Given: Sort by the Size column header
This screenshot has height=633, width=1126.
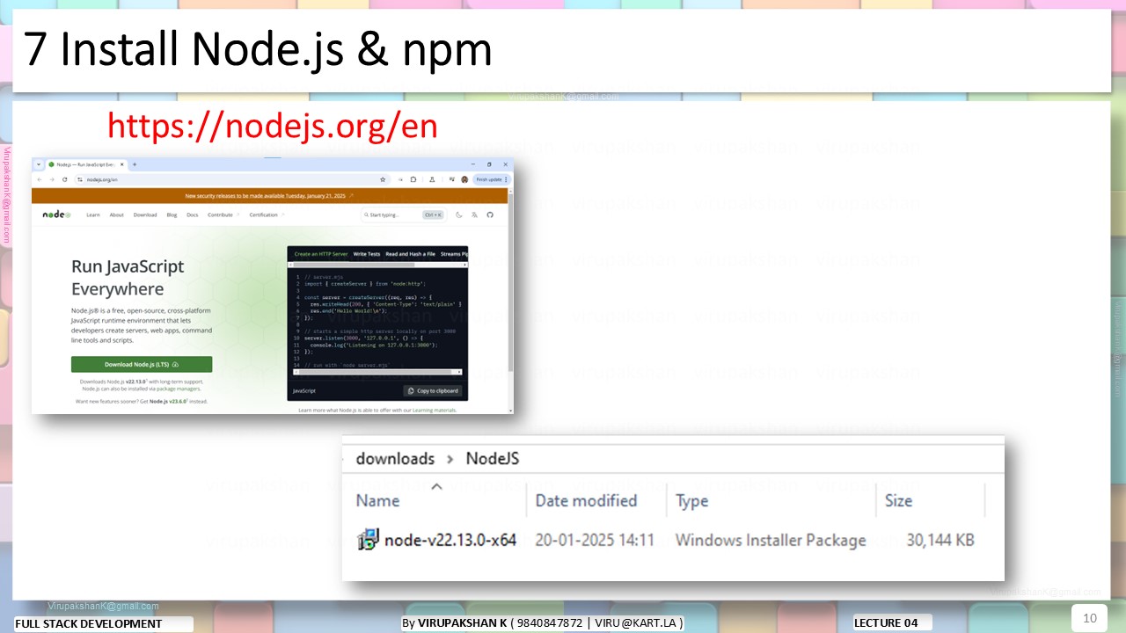Looking at the screenshot, I should pos(898,500).
